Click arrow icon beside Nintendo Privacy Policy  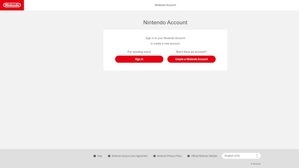(154, 156)
